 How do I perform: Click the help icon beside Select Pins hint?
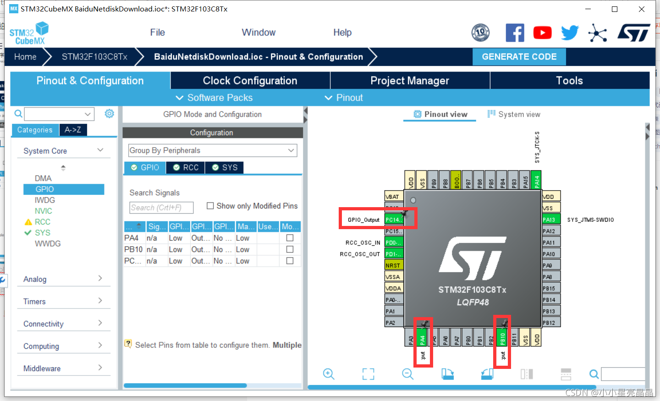pyautogui.click(x=128, y=344)
